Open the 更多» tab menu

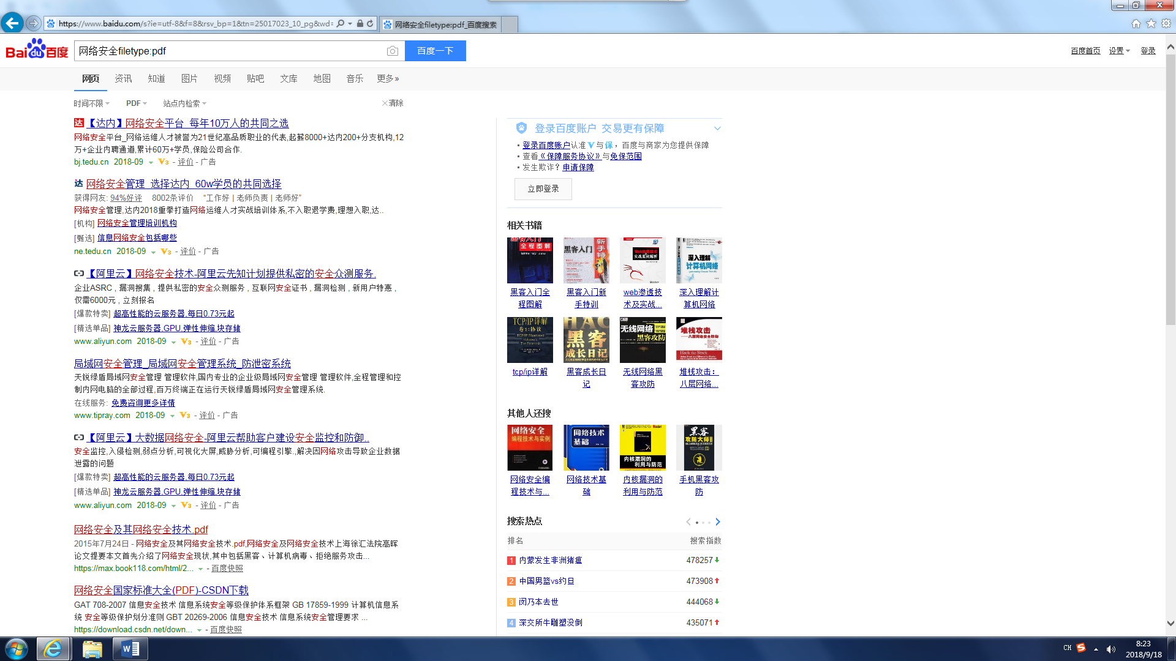[x=388, y=78]
